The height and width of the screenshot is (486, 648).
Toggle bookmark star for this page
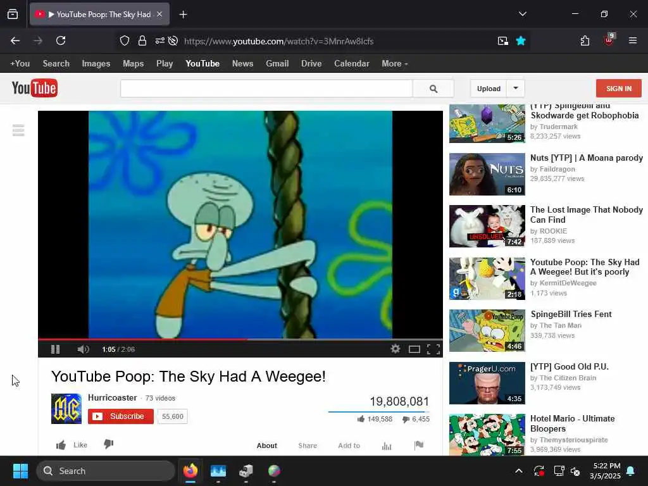[x=521, y=40]
